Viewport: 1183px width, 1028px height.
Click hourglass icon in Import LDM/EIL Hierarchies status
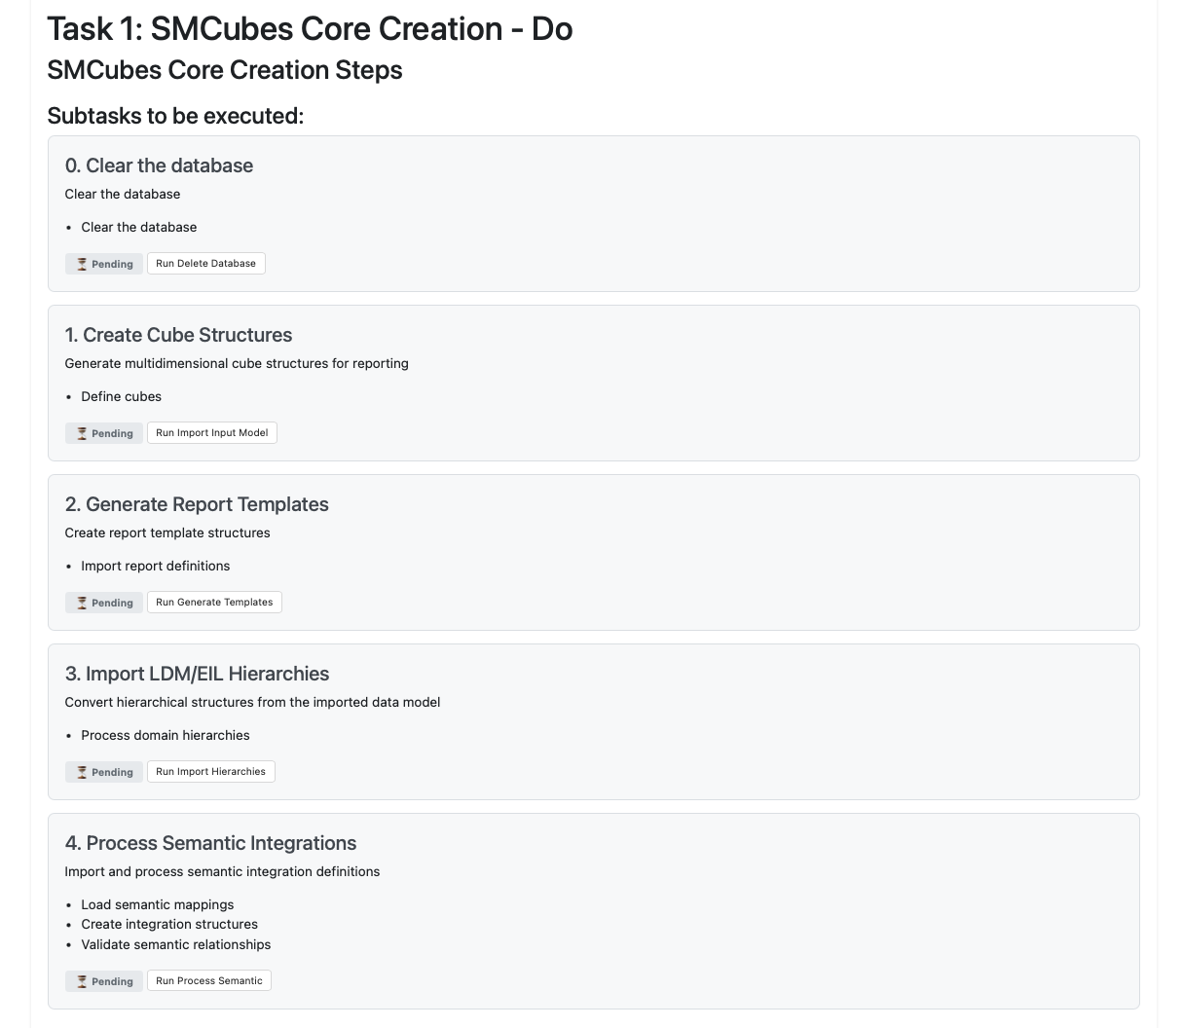coord(82,772)
